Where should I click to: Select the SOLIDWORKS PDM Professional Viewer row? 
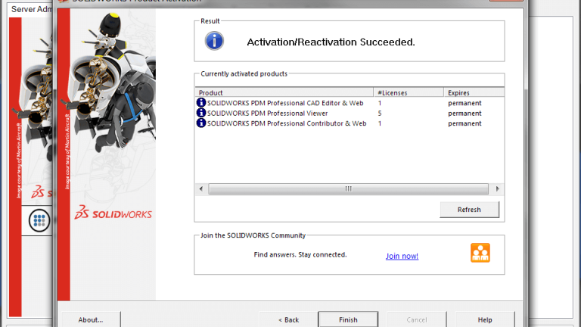click(350, 113)
